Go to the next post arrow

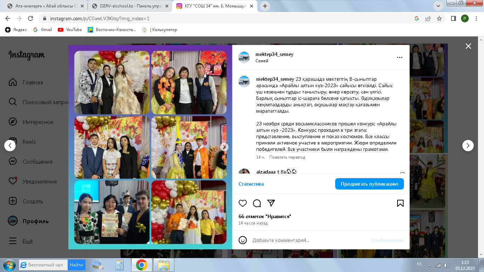pyautogui.click(x=468, y=146)
